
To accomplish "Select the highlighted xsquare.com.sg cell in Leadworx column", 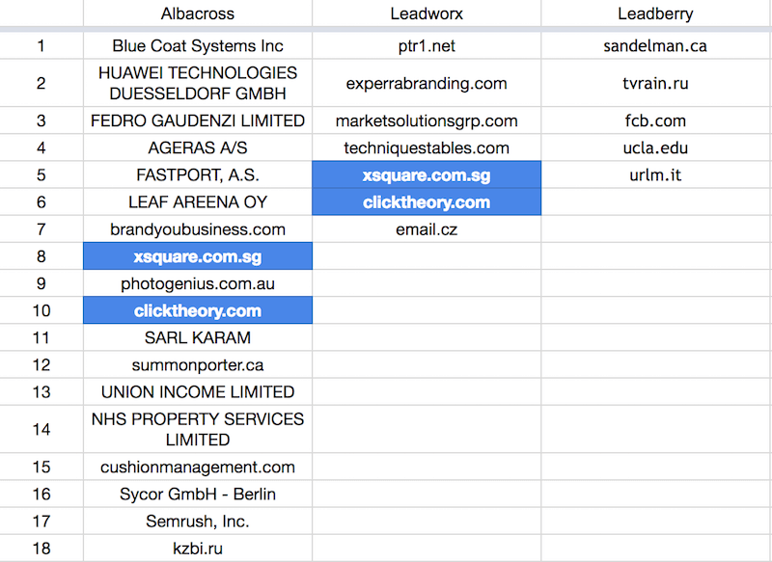I will [x=427, y=175].
